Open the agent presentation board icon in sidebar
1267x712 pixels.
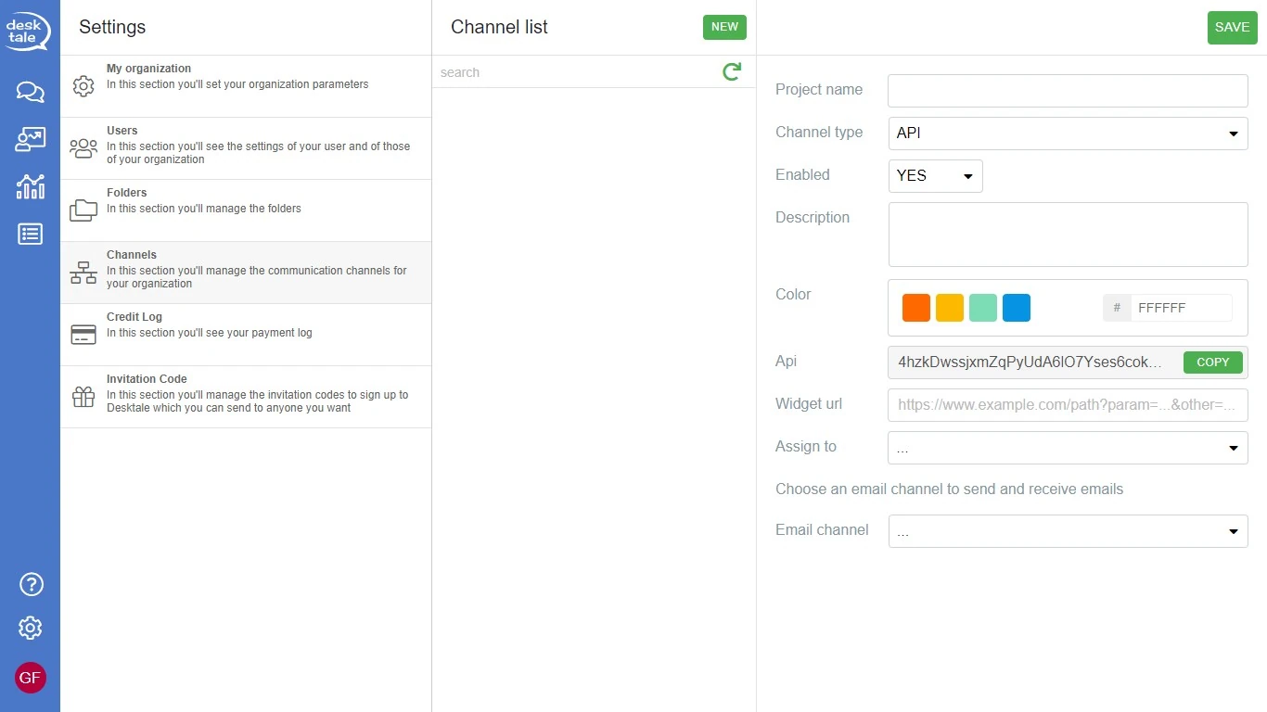point(30,139)
